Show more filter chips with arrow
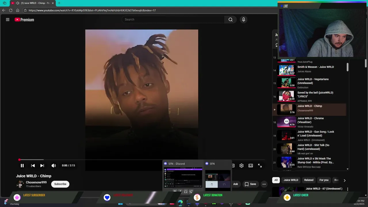 344,180
